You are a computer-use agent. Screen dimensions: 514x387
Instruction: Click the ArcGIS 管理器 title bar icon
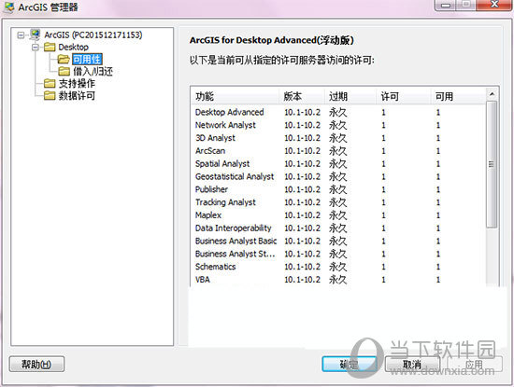point(8,7)
